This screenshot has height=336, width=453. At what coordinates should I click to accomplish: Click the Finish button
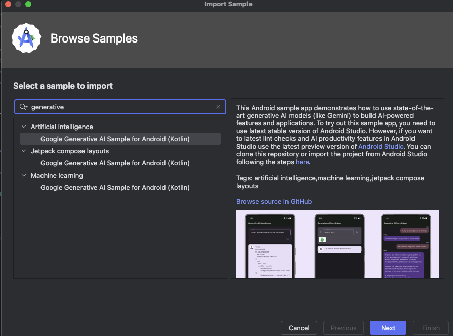[431, 328]
